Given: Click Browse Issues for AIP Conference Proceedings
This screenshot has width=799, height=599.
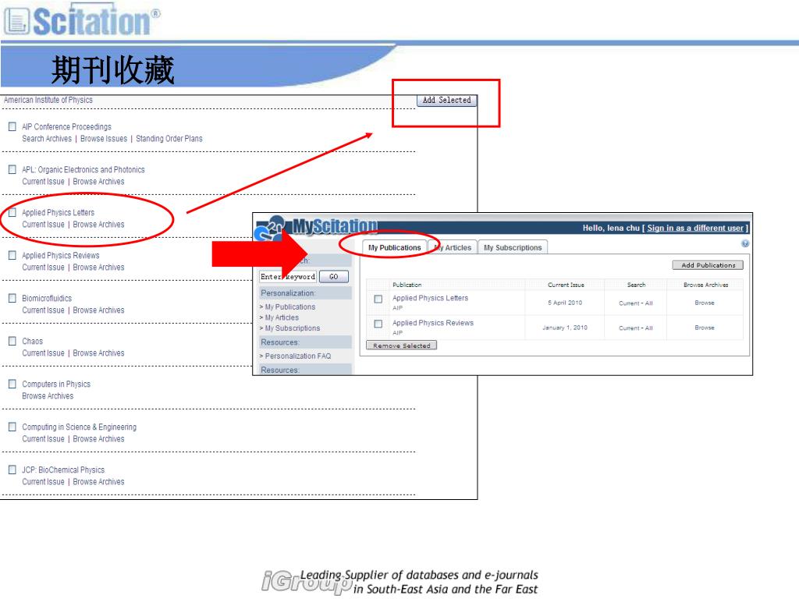Looking at the screenshot, I should (x=104, y=139).
